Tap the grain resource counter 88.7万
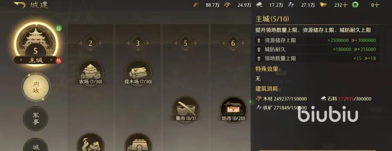Image resolution: width=392 pixels, height=151 pixels. (206, 5)
